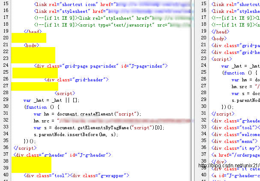Click the closing </script> tag in left pane

(x=25, y=148)
